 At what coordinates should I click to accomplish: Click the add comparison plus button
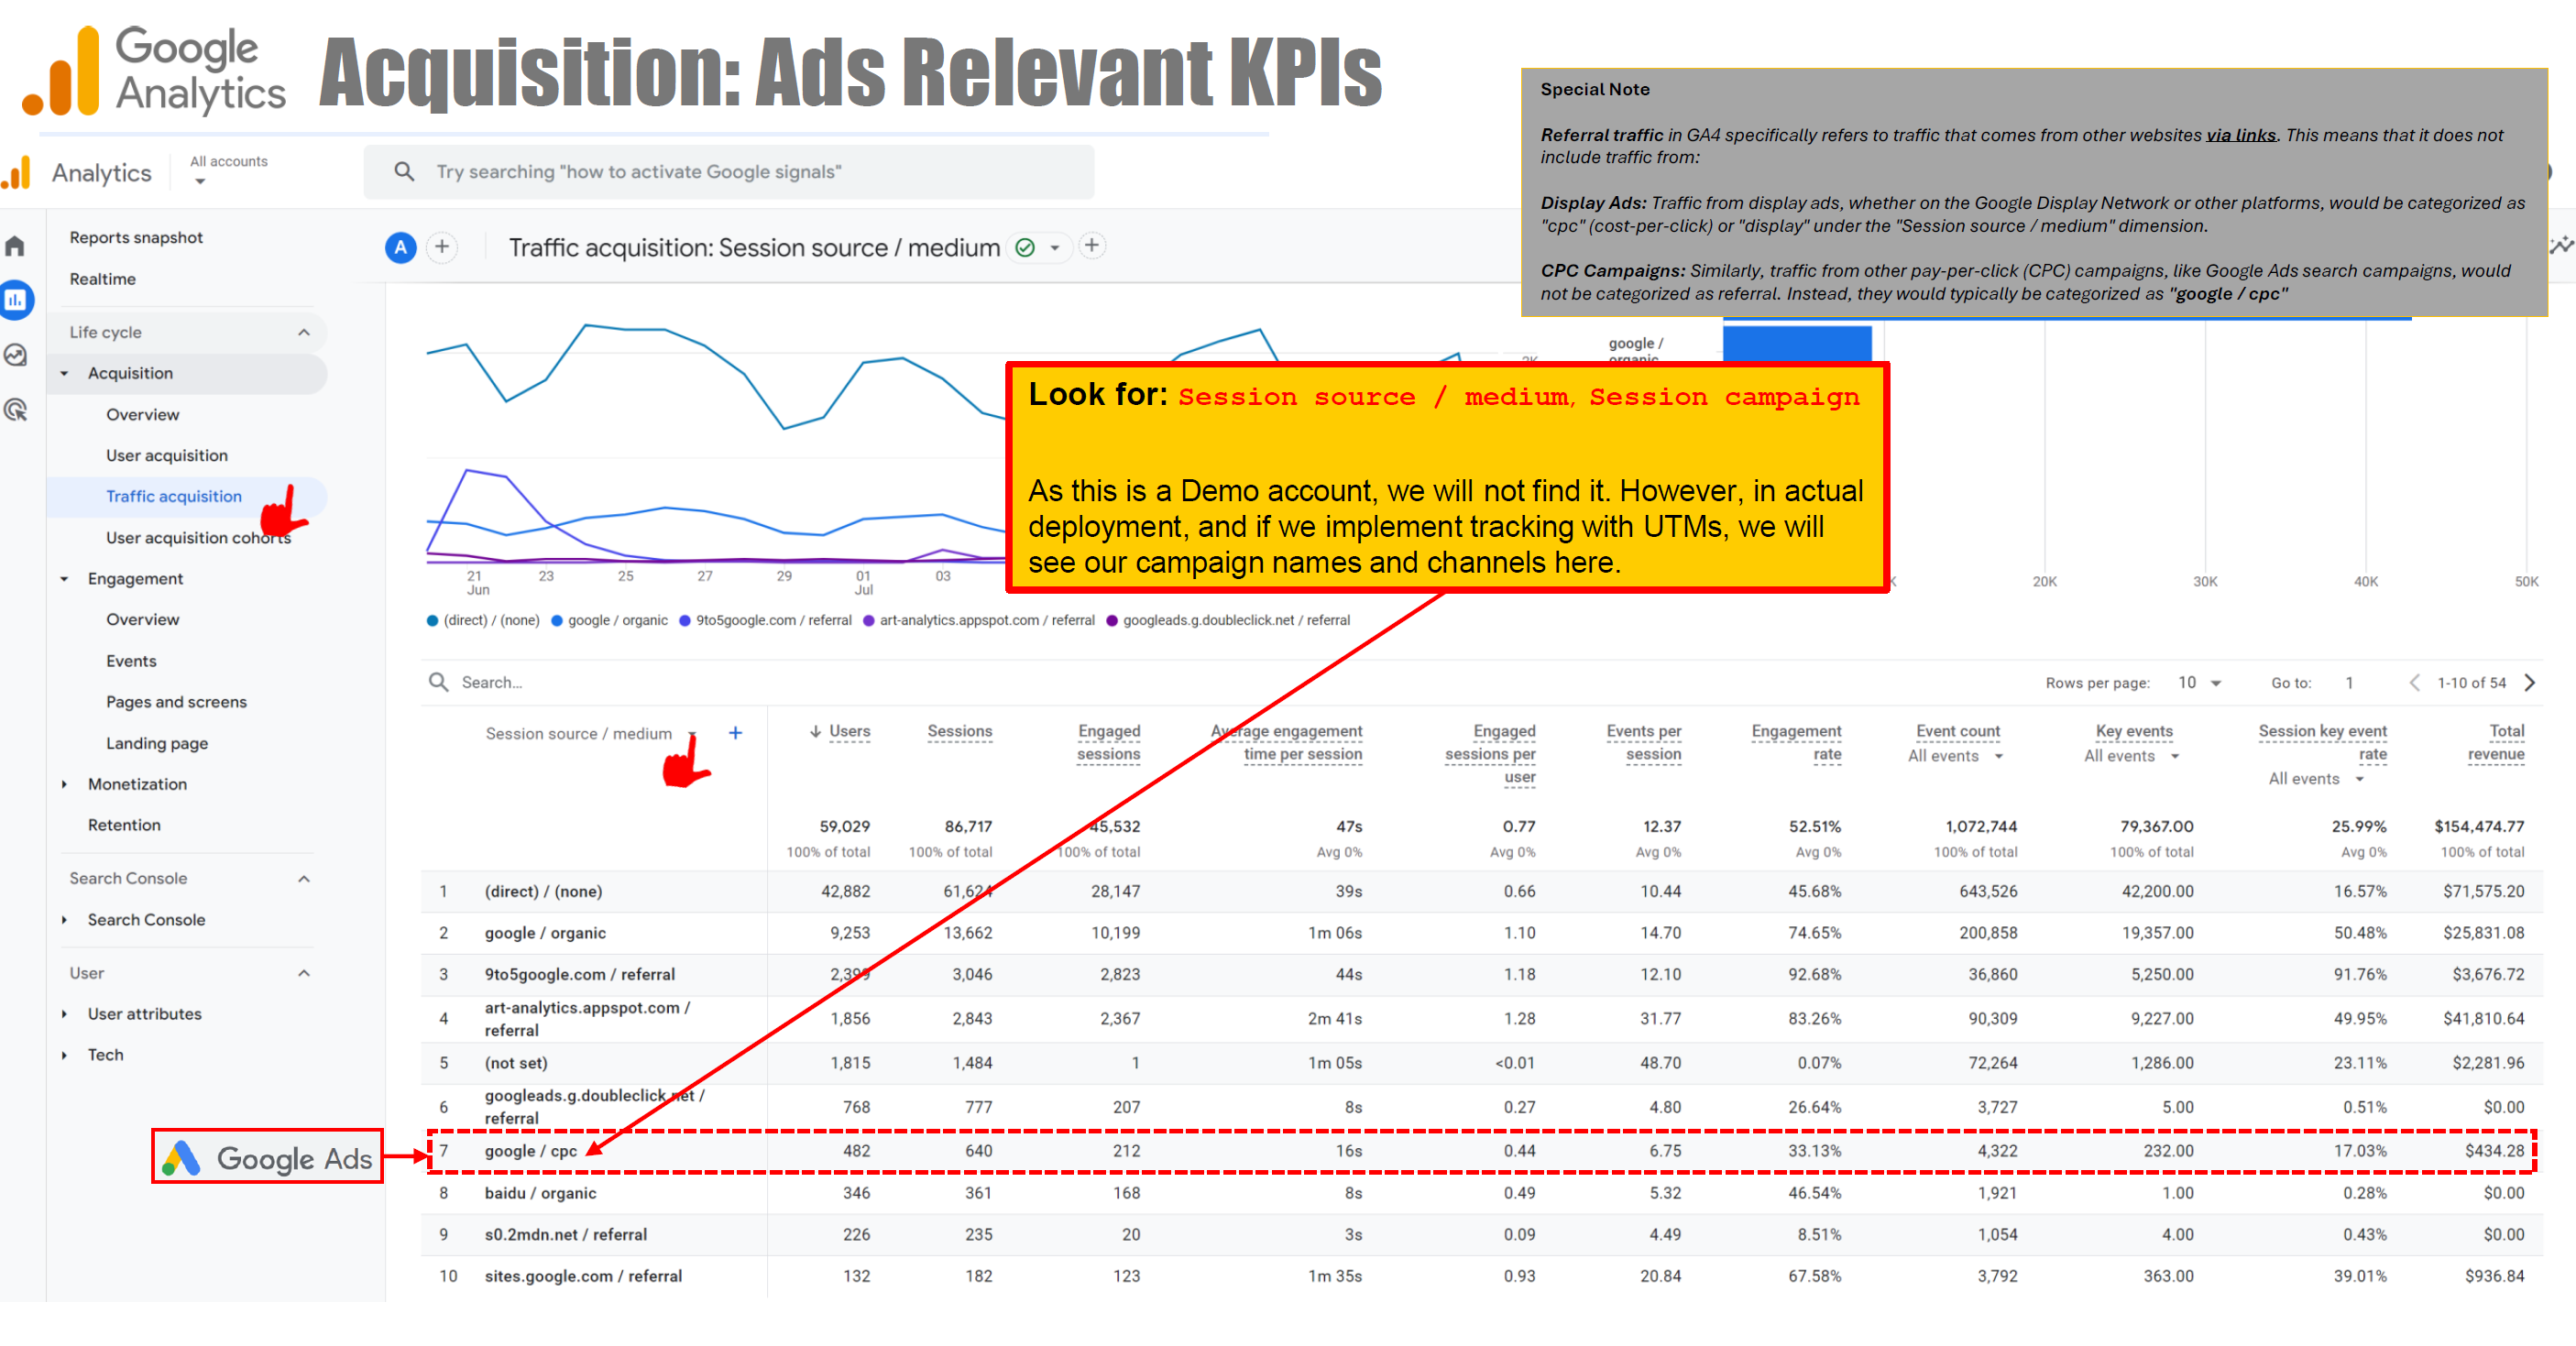coord(442,247)
